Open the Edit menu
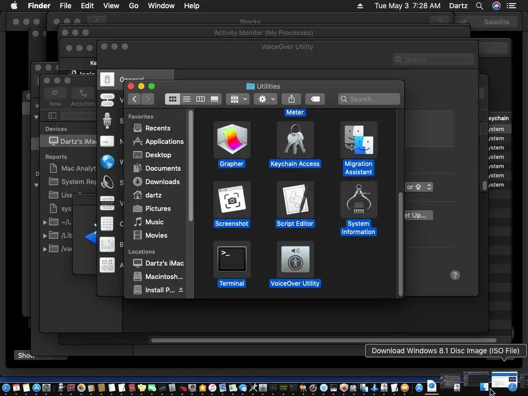 pos(87,6)
